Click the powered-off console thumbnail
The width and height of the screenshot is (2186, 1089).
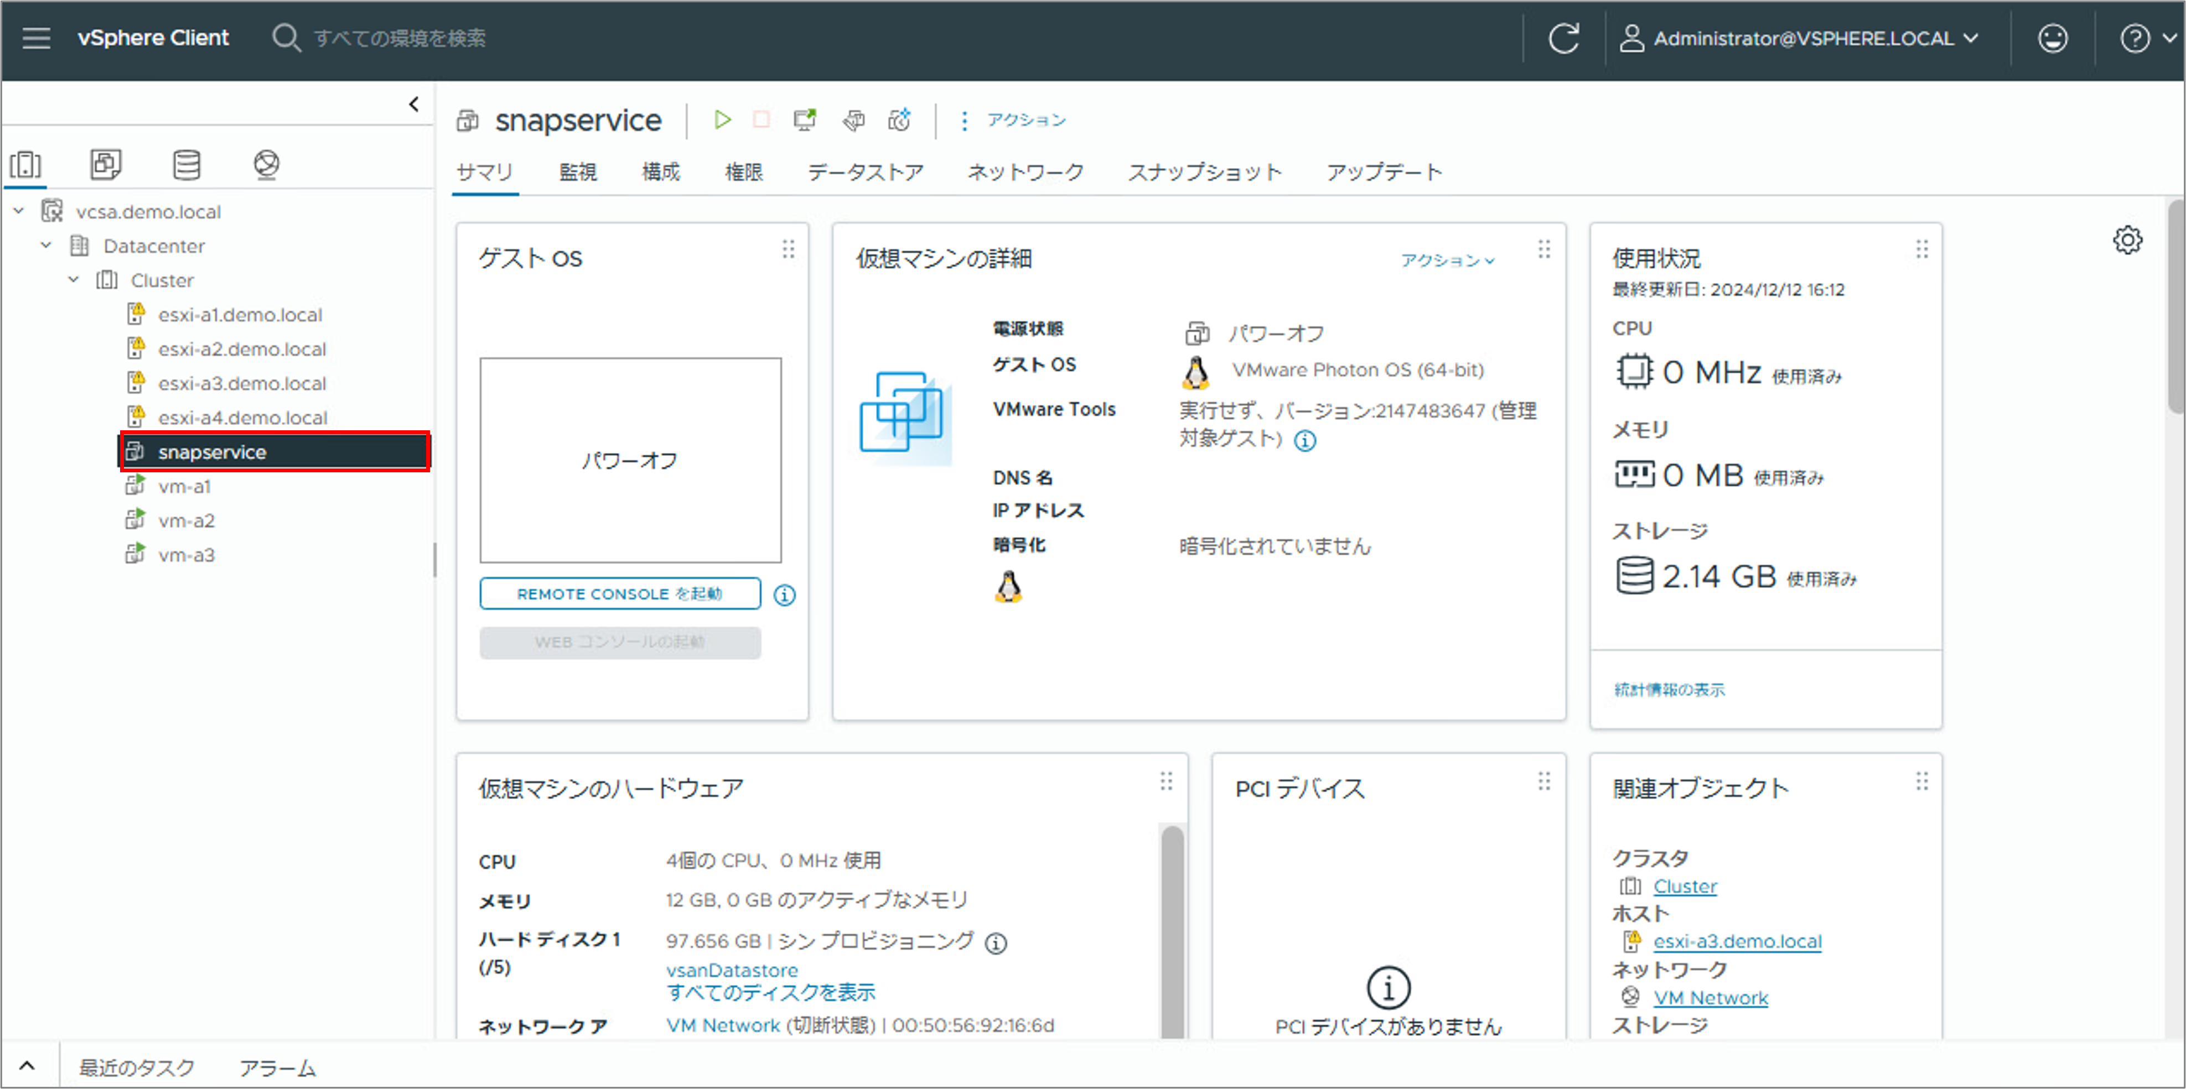pyautogui.click(x=630, y=460)
